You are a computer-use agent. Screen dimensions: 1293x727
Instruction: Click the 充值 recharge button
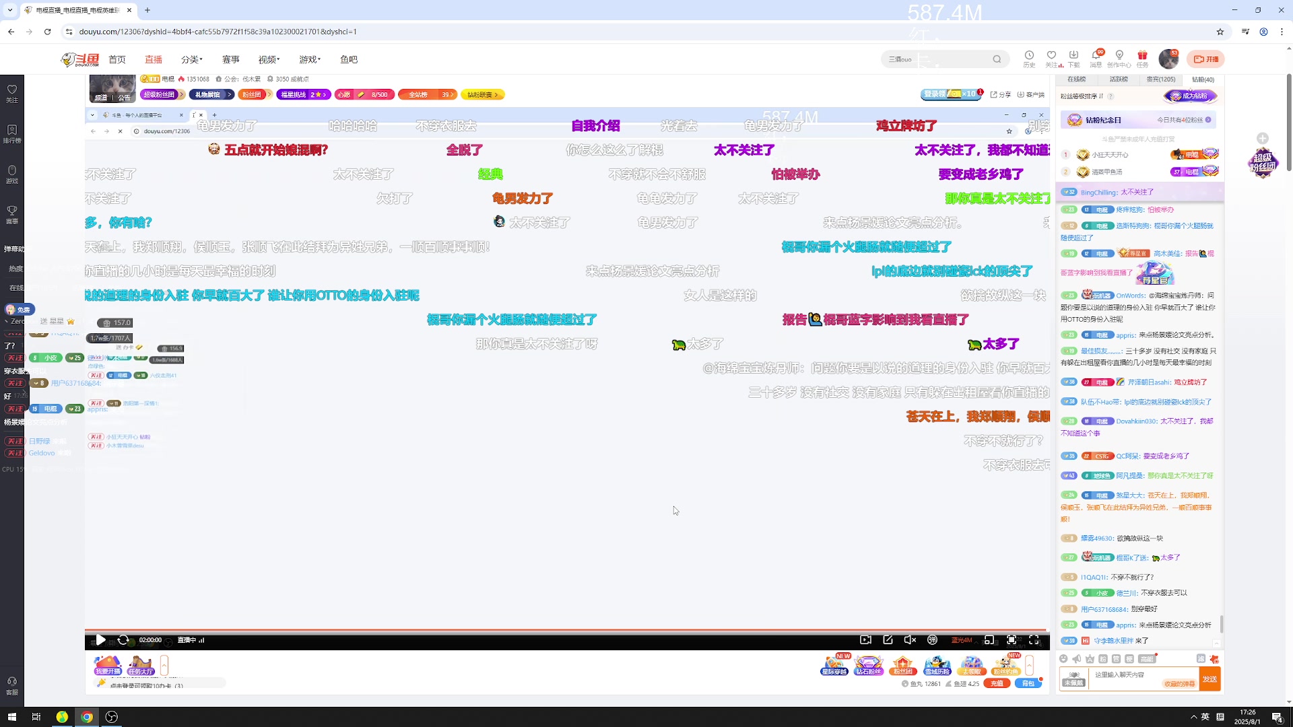997,683
